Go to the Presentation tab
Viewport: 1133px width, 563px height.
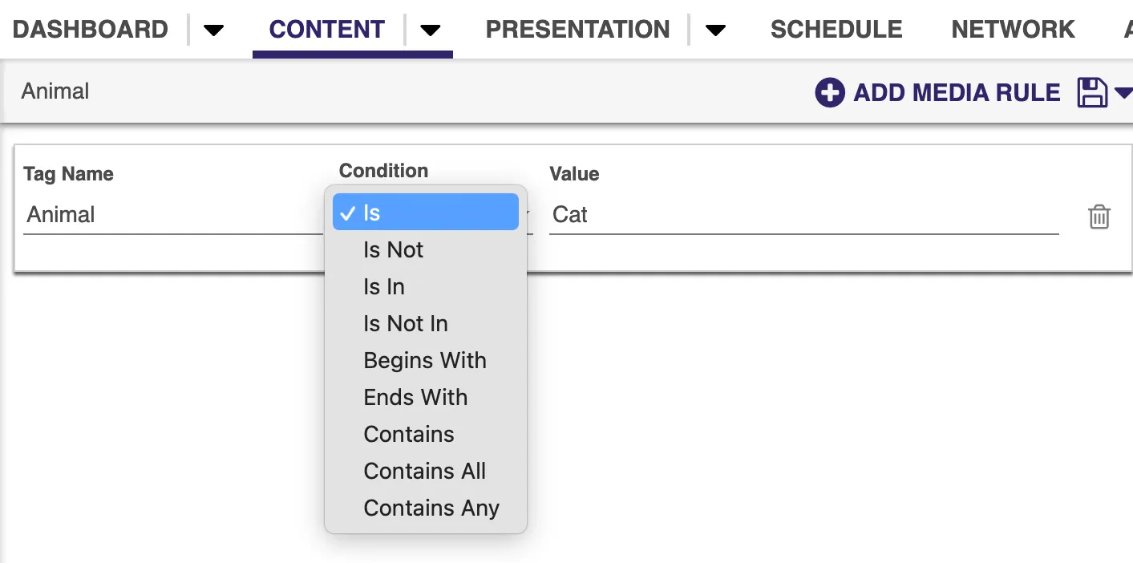[x=577, y=30]
